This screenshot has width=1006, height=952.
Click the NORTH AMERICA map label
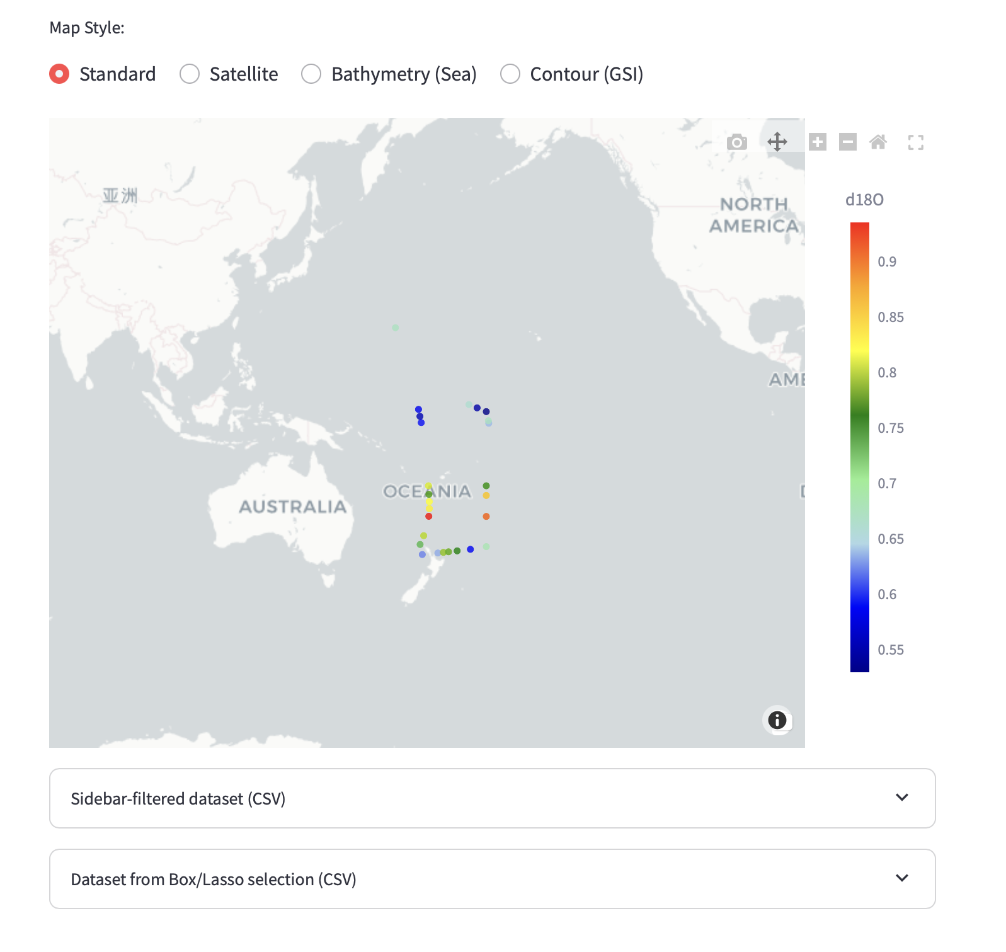[754, 215]
